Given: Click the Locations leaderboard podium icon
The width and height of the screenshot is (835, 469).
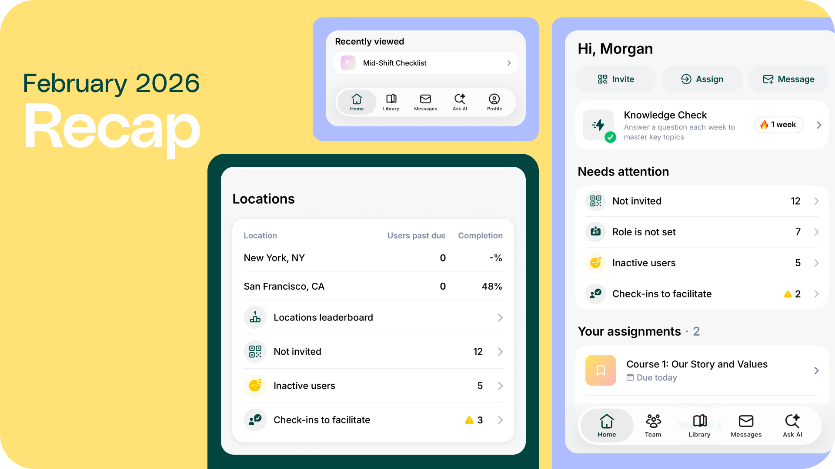Looking at the screenshot, I should (x=255, y=317).
